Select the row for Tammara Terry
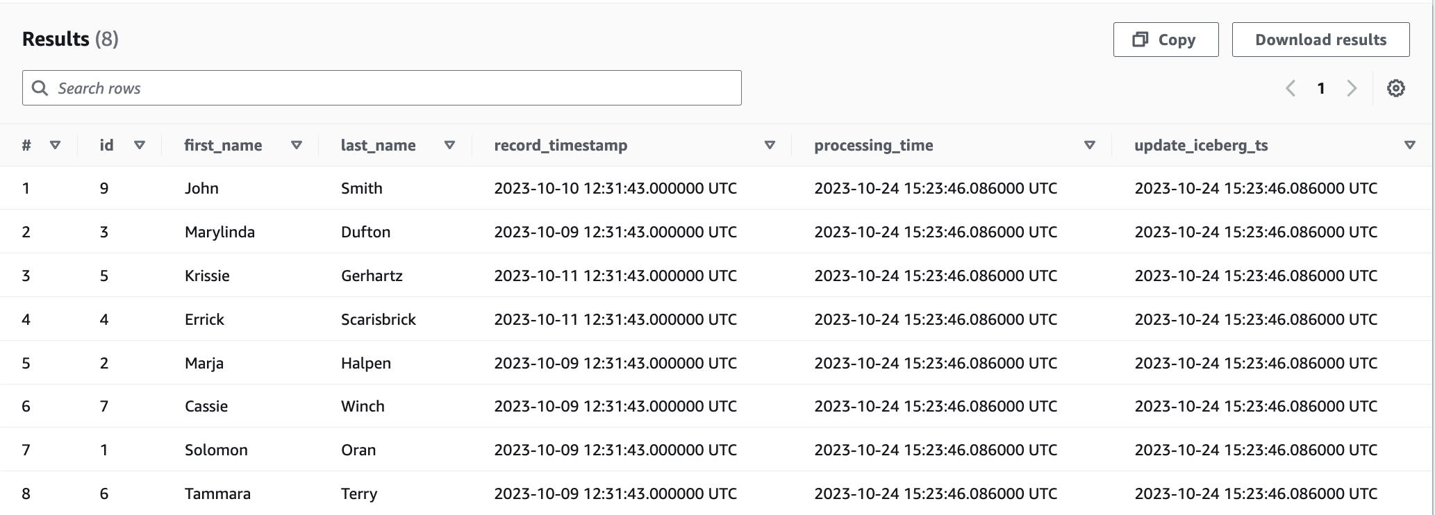Image resolution: width=1435 pixels, height=515 pixels. point(417,493)
